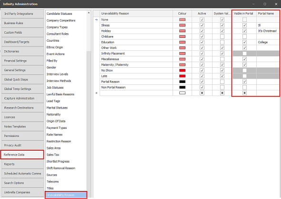
Task: Toggle Visible in Portal for Illness
Action: [x=244, y=25]
